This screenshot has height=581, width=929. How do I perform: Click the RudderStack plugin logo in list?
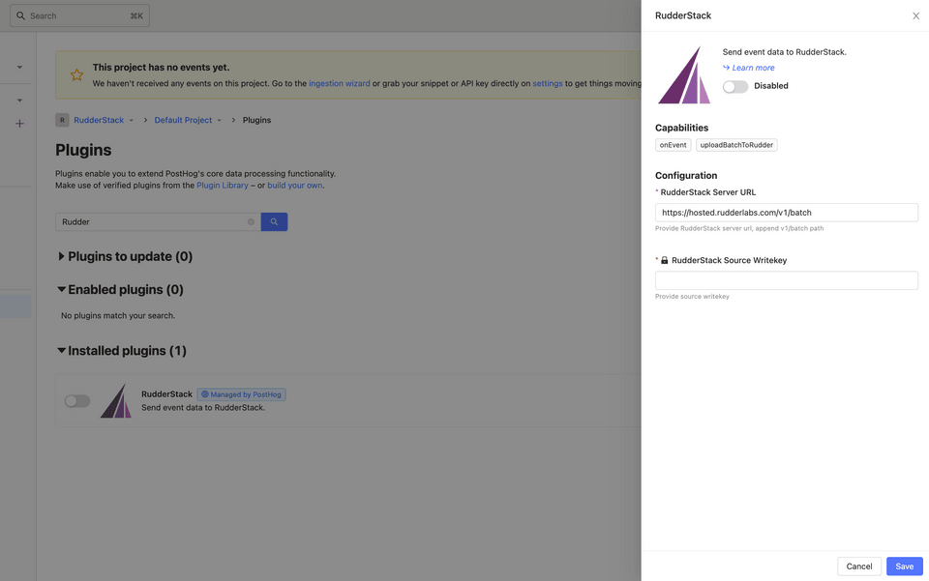tap(116, 400)
